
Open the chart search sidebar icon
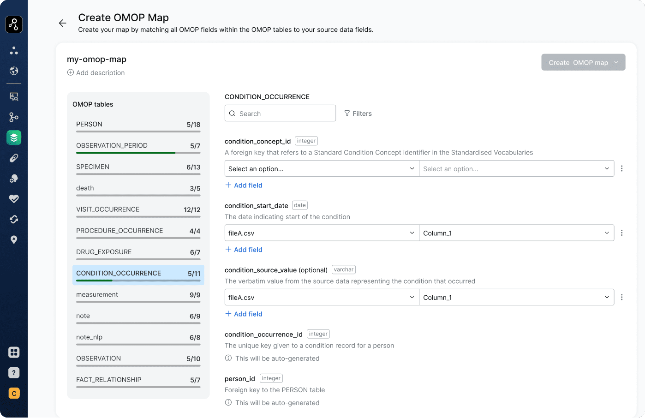click(x=14, y=96)
